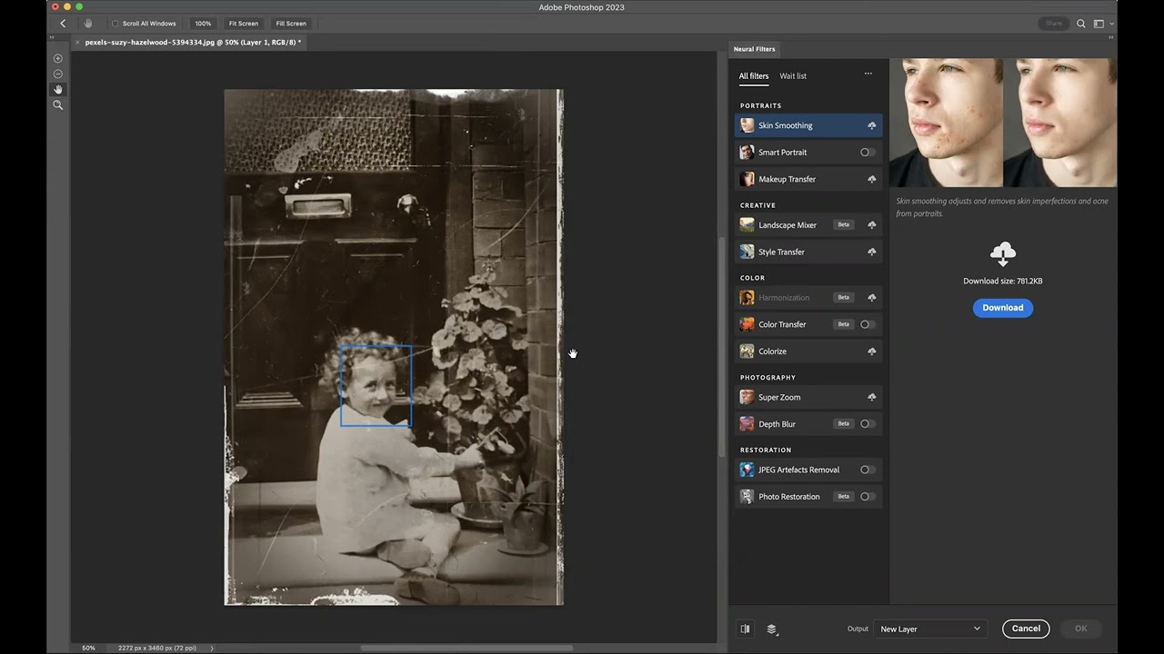Click the 100% zoom button

coord(203,24)
